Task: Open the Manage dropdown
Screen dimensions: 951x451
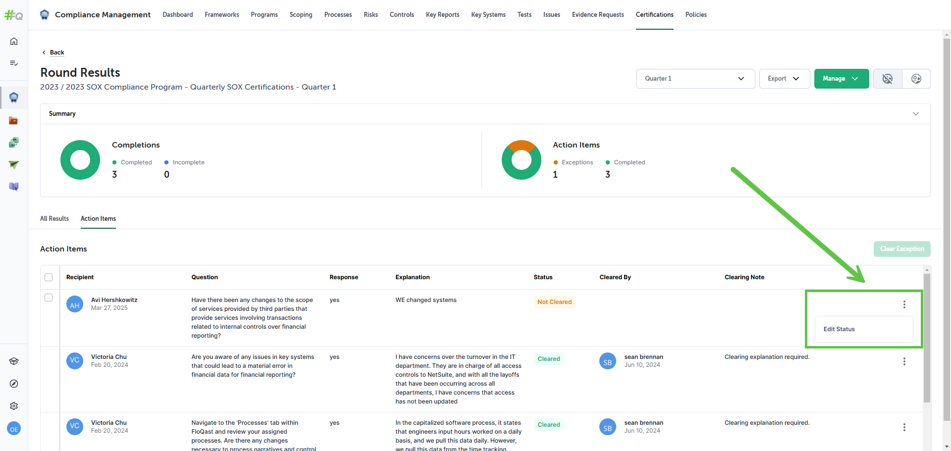Action: pyautogui.click(x=842, y=79)
